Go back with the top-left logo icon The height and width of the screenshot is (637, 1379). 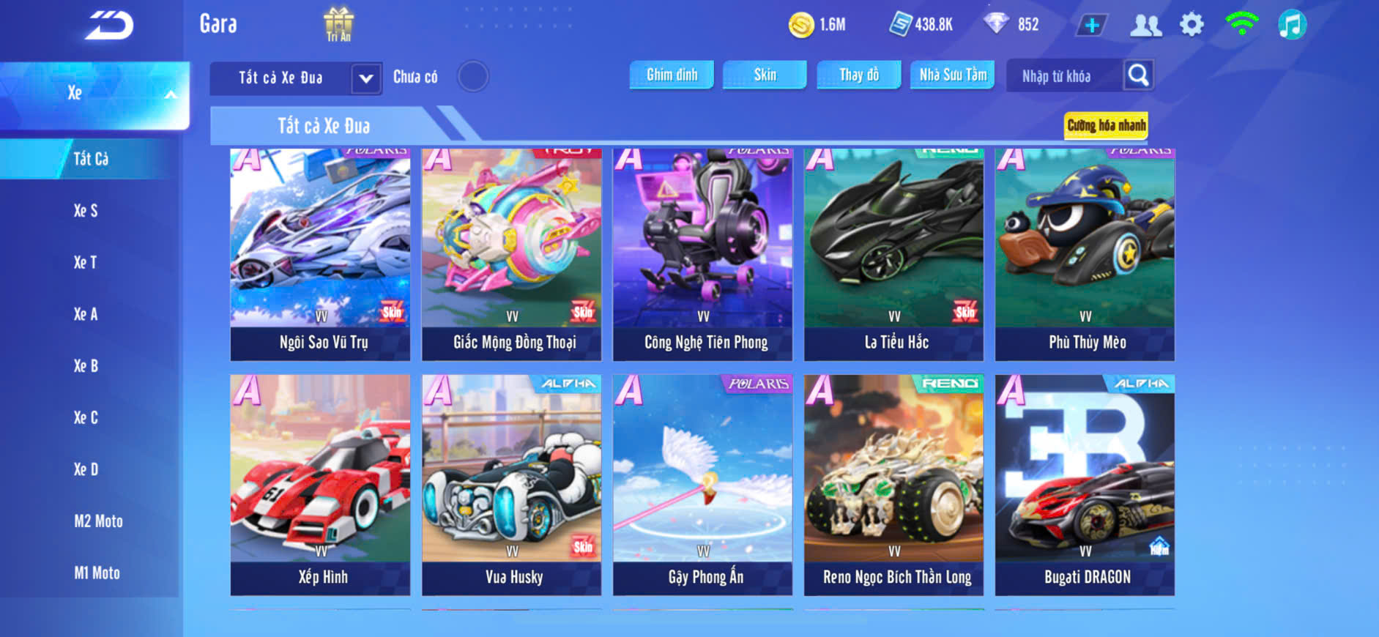[x=109, y=26]
